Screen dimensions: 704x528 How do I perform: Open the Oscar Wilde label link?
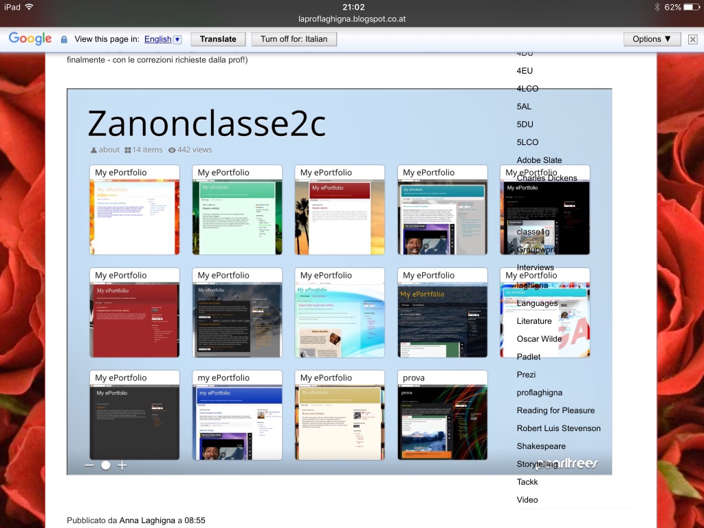tap(539, 339)
